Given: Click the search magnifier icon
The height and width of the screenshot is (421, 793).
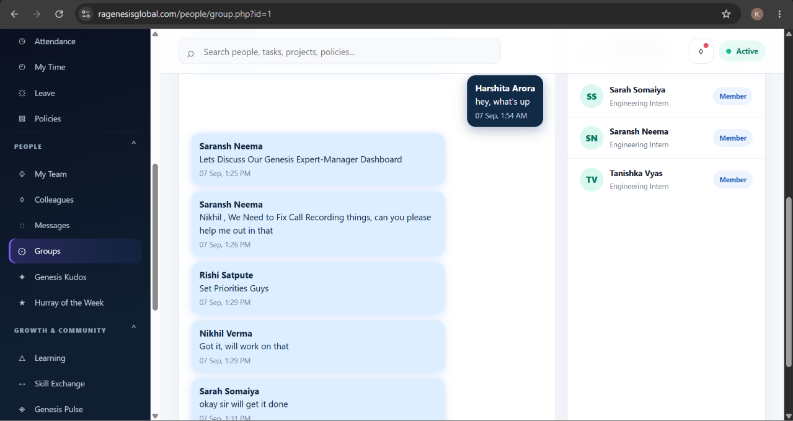Looking at the screenshot, I should point(190,53).
